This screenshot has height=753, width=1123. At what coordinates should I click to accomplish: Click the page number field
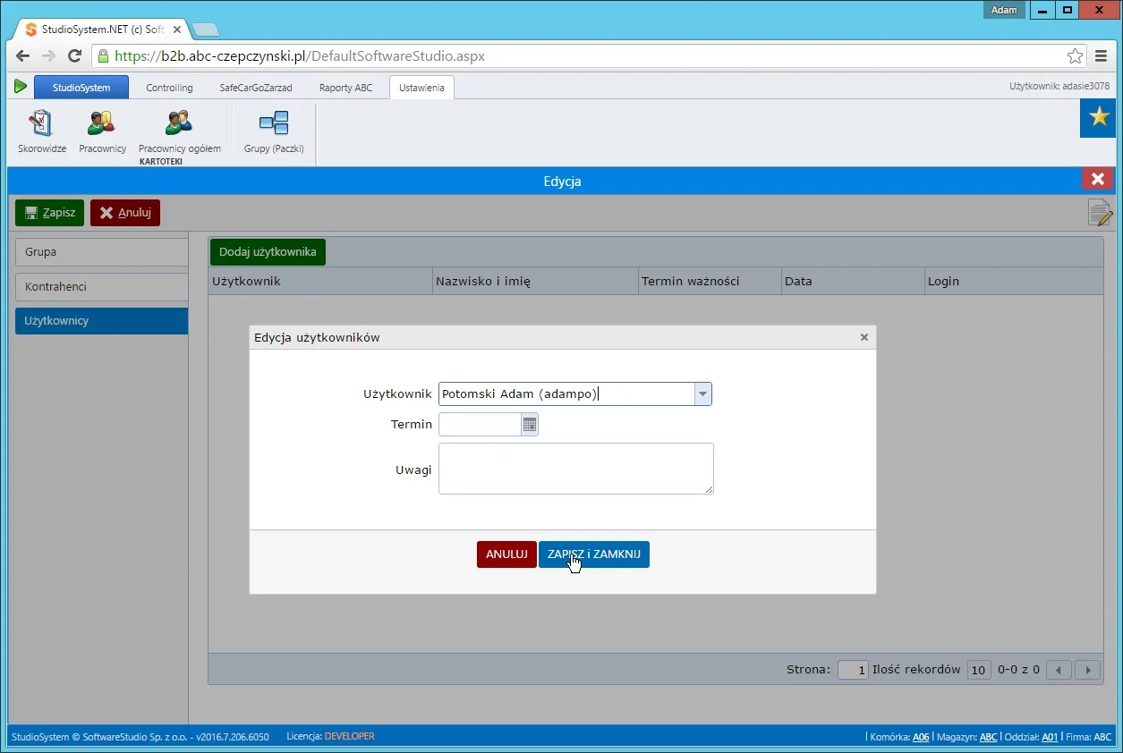coord(853,670)
